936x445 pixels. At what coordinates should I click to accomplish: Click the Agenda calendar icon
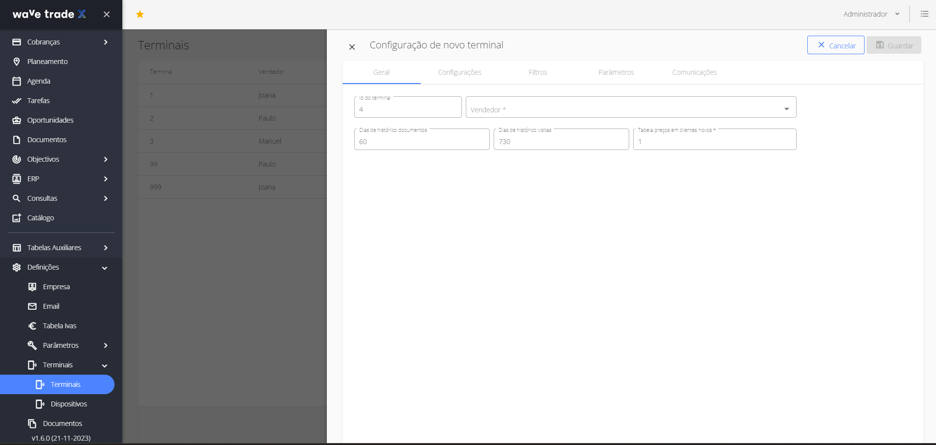(x=17, y=81)
